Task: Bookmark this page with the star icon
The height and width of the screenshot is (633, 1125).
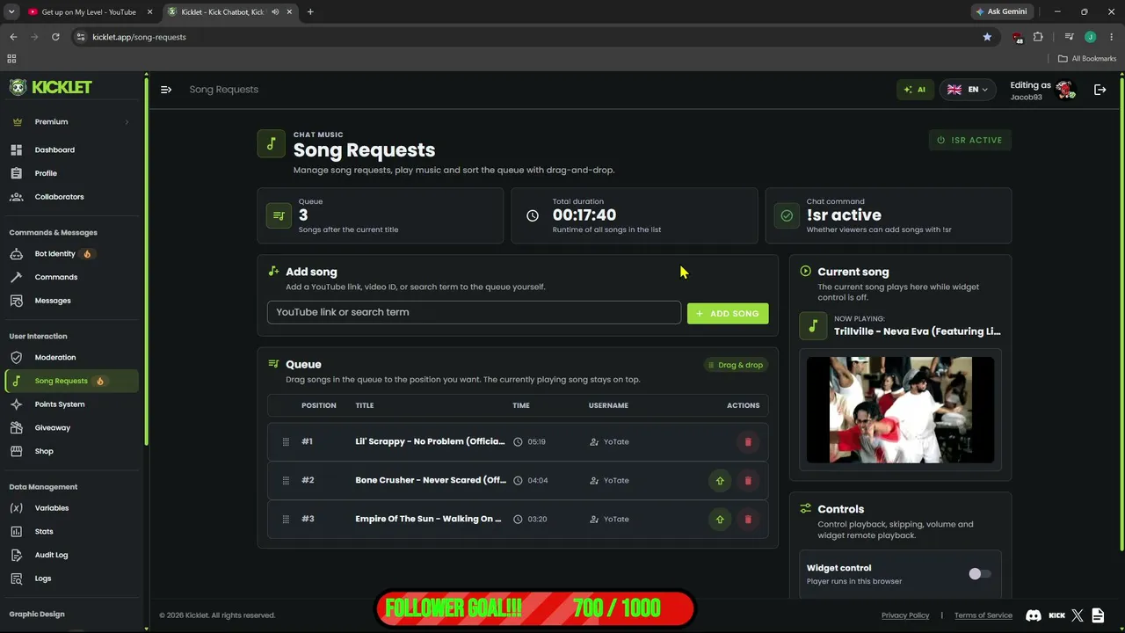Action: (x=987, y=37)
